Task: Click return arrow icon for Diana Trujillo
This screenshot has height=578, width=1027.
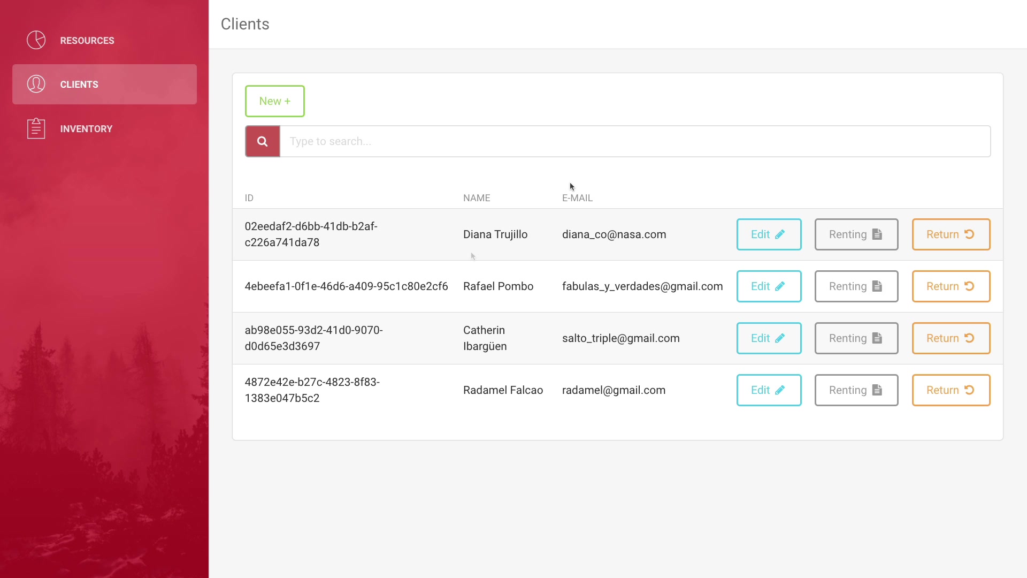Action: 969,234
